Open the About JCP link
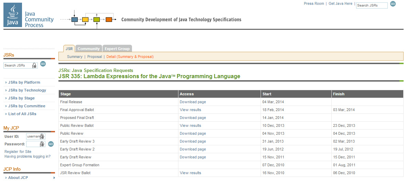406x181 pixels. [18, 178]
